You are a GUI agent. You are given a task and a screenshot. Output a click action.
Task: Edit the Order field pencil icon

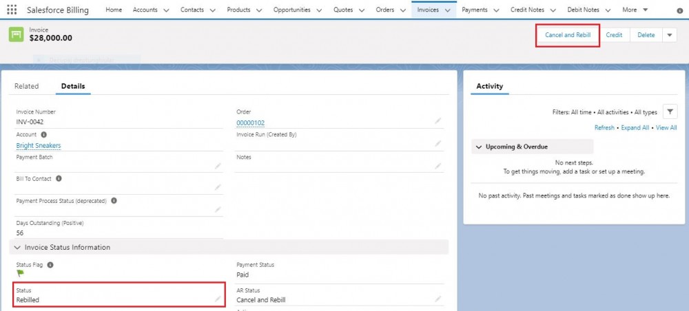coord(438,120)
